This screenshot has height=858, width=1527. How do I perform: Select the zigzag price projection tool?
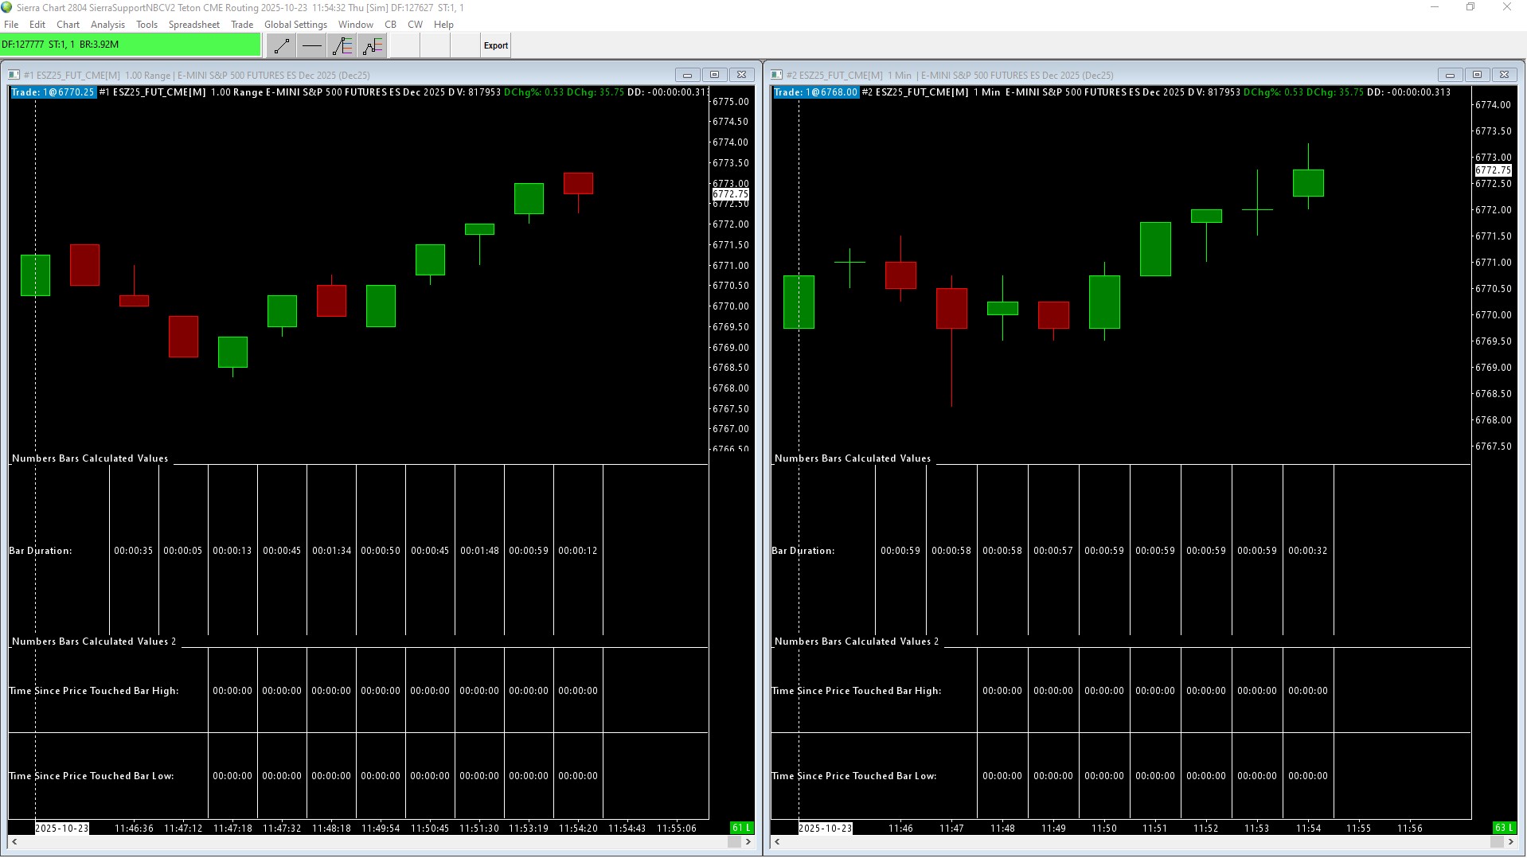(x=372, y=45)
